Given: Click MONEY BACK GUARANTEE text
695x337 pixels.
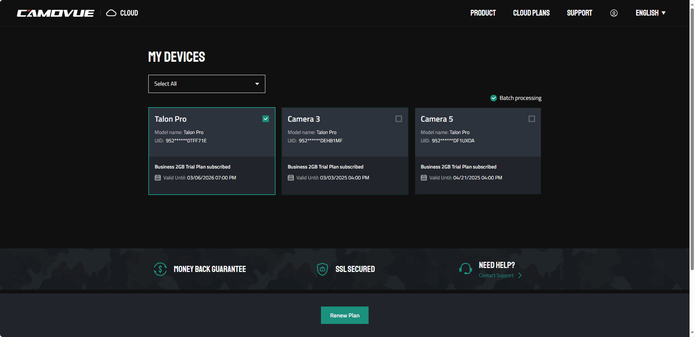Looking at the screenshot, I should (x=210, y=269).
